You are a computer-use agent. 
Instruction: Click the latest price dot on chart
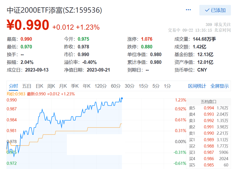(122, 98)
